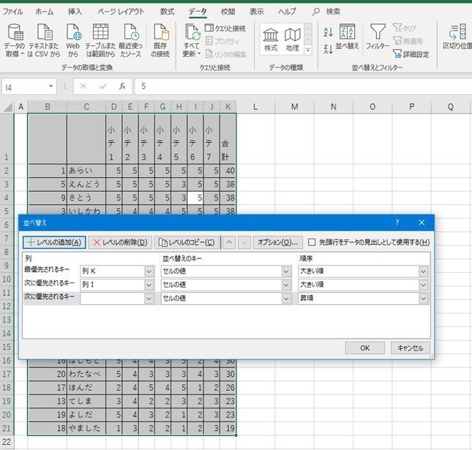Open first level 大きい順 order dropdown
Image resolution: width=472 pixels, height=450 pixels.
click(423, 271)
